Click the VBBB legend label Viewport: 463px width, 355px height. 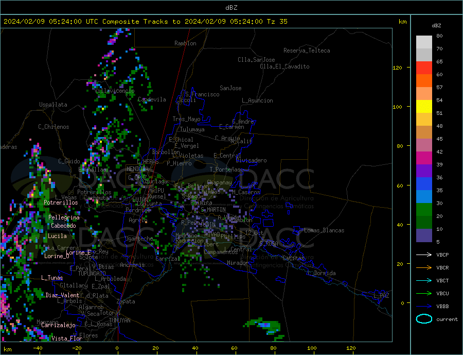click(x=442, y=306)
